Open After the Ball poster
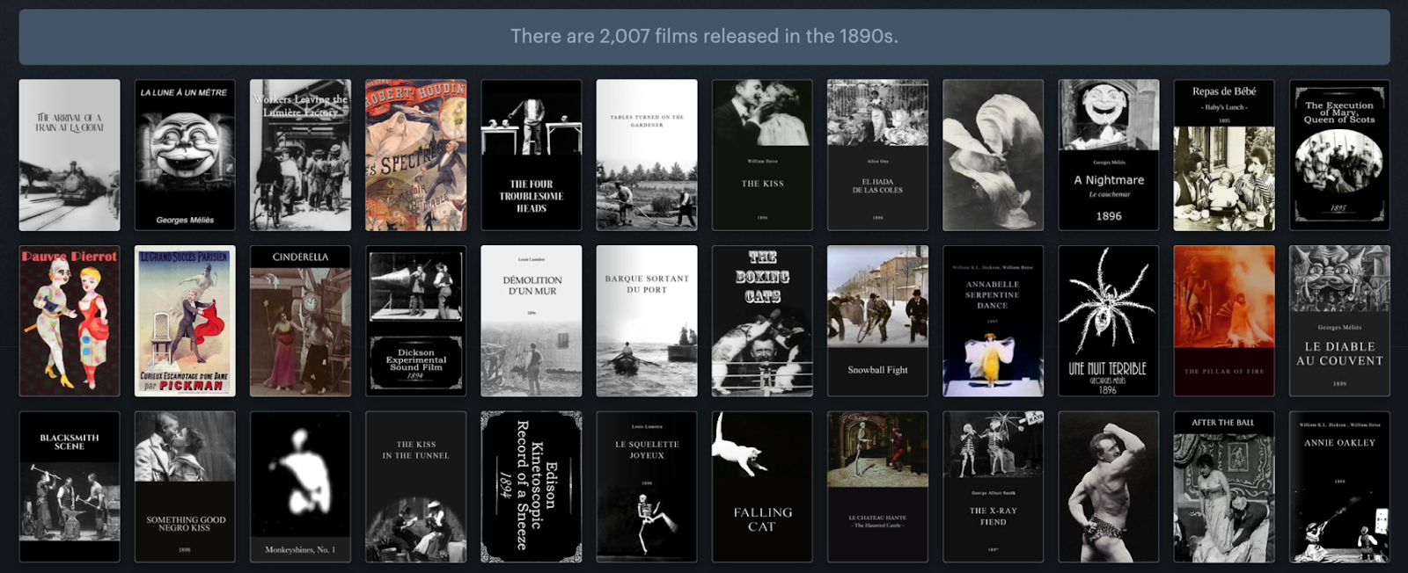 click(x=1224, y=487)
